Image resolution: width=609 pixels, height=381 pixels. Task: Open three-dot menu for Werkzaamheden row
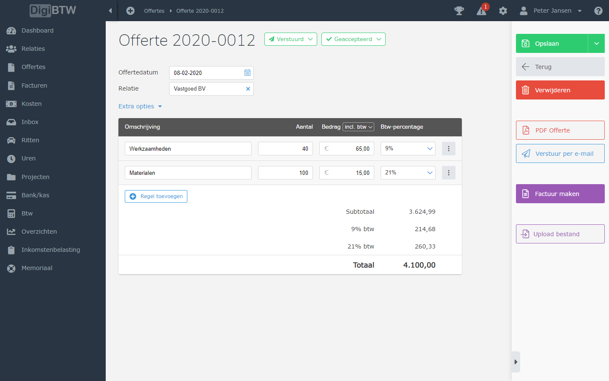point(448,149)
